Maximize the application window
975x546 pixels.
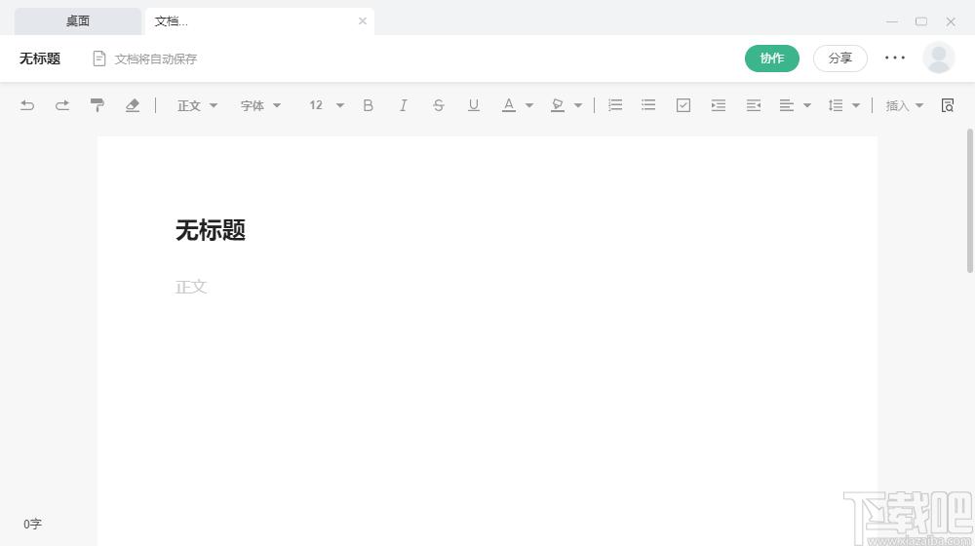point(921,21)
